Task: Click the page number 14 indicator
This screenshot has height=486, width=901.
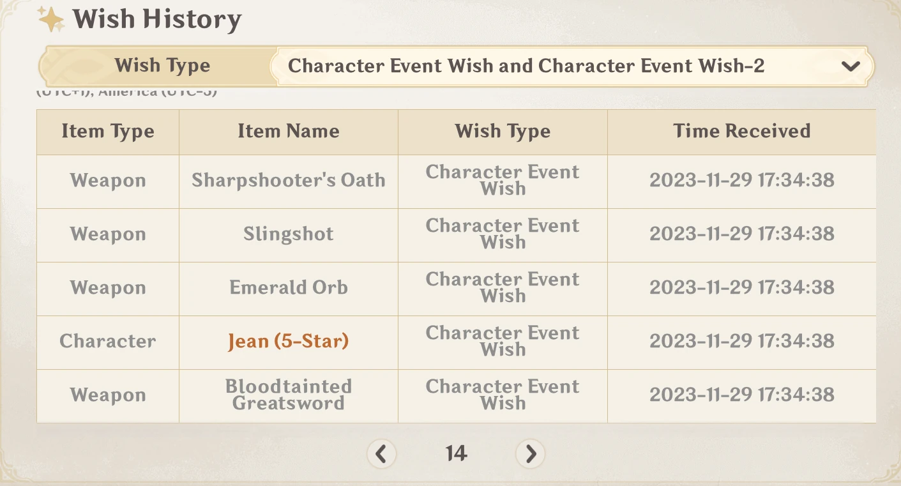Action: pyautogui.click(x=456, y=454)
